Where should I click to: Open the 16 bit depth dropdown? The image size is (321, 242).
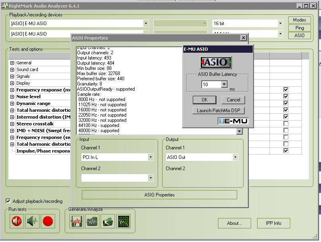pos(280,23)
